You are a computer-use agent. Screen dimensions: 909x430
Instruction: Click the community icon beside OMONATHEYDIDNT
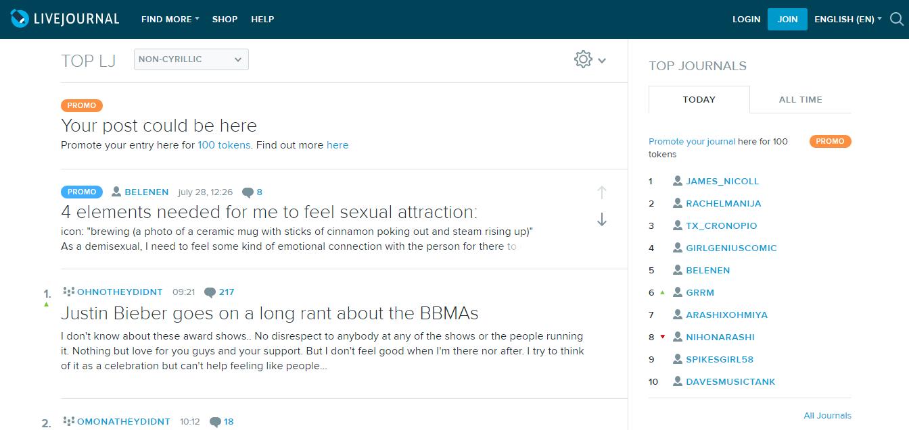pyautogui.click(x=68, y=421)
